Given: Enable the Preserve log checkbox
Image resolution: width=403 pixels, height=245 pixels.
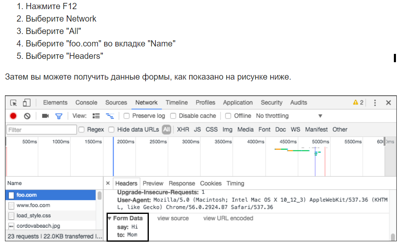Looking at the screenshot, I should coord(126,116).
